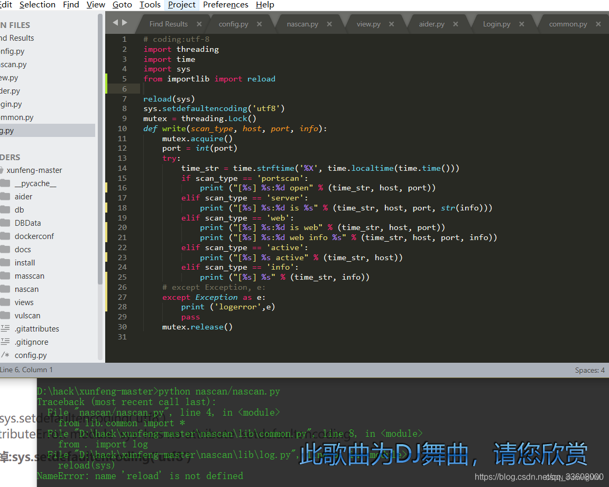Open the DBData folder icon
This screenshot has height=487, width=609.
coord(5,223)
